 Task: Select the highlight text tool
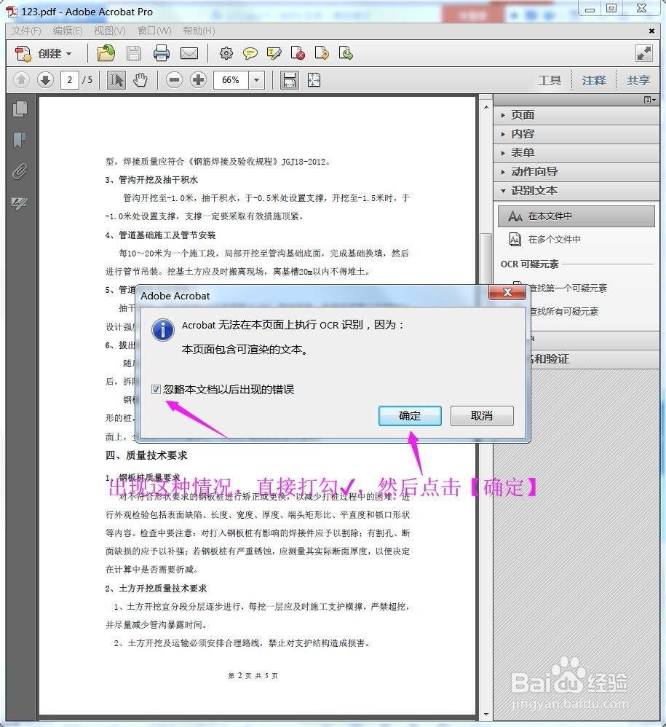coord(274,54)
